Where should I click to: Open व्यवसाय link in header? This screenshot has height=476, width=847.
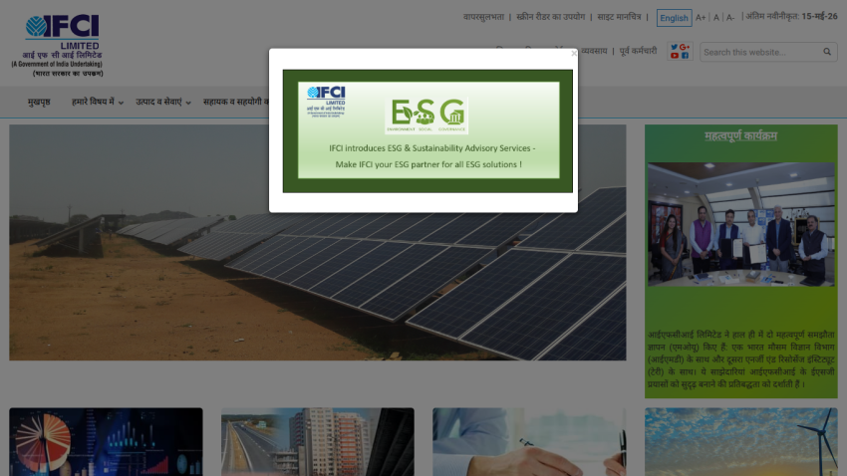point(594,51)
